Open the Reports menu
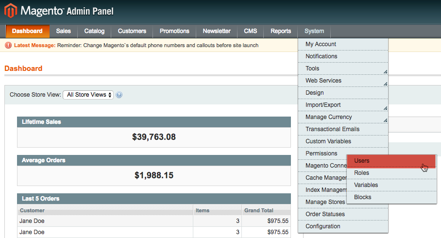The height and width of the screenshot is (238, 441). pos(281,31)
